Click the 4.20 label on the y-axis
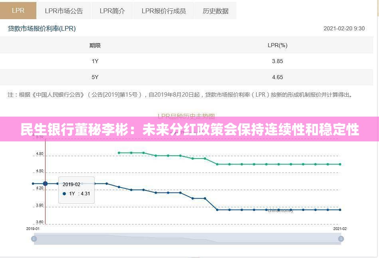Viewport: 379px width, 258px height. 40,188
